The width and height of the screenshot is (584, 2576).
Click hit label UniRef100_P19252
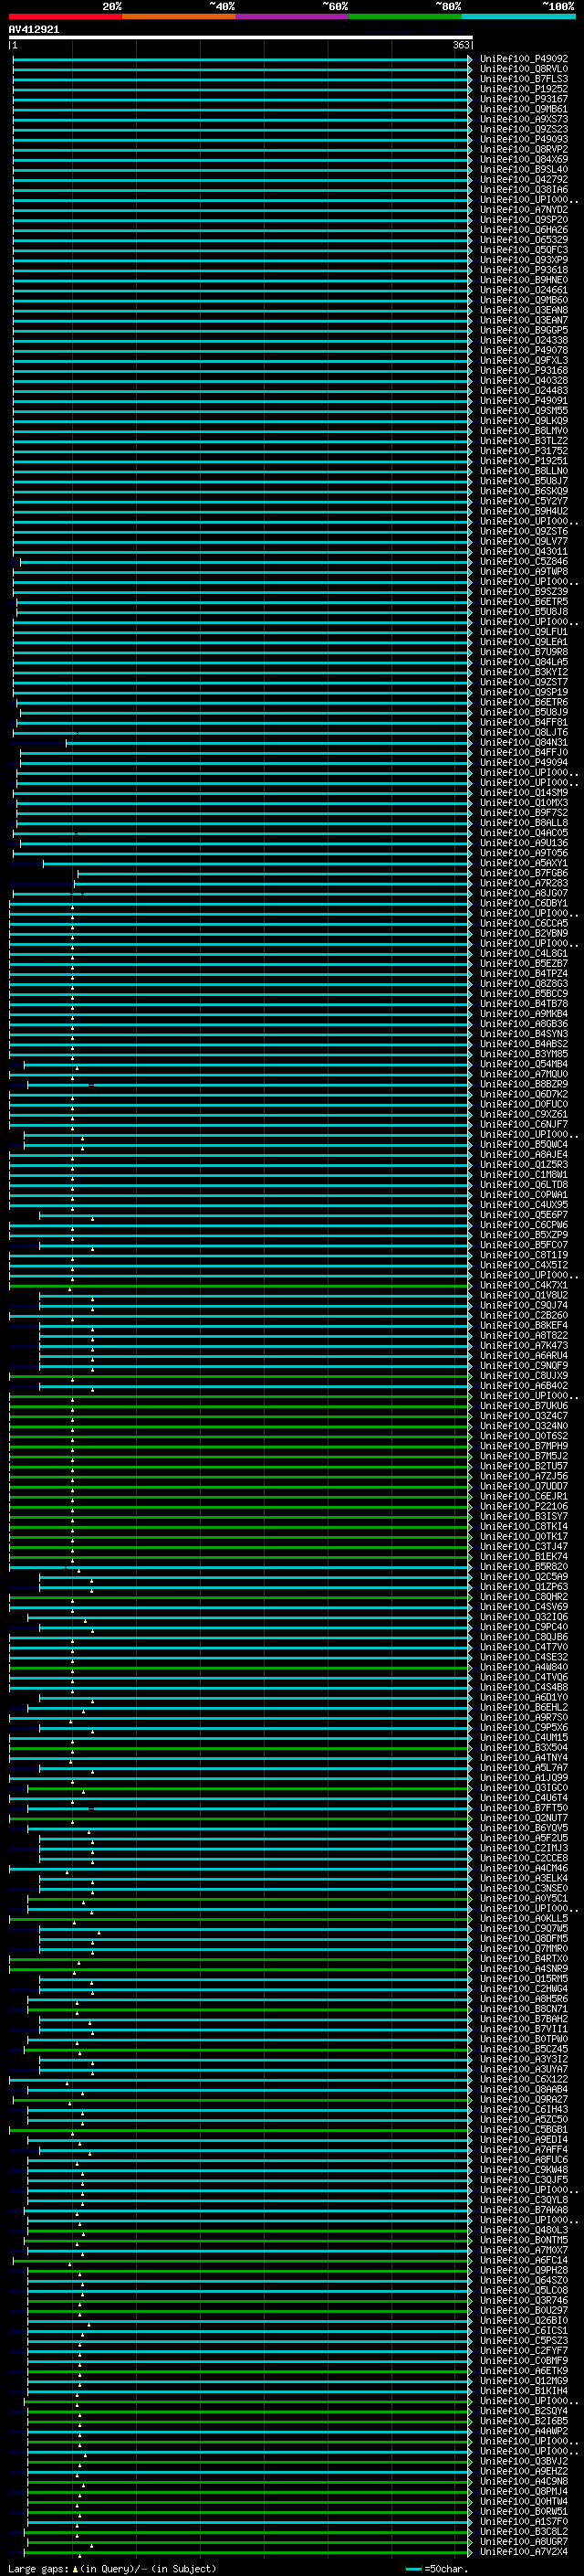click(523, 89)
